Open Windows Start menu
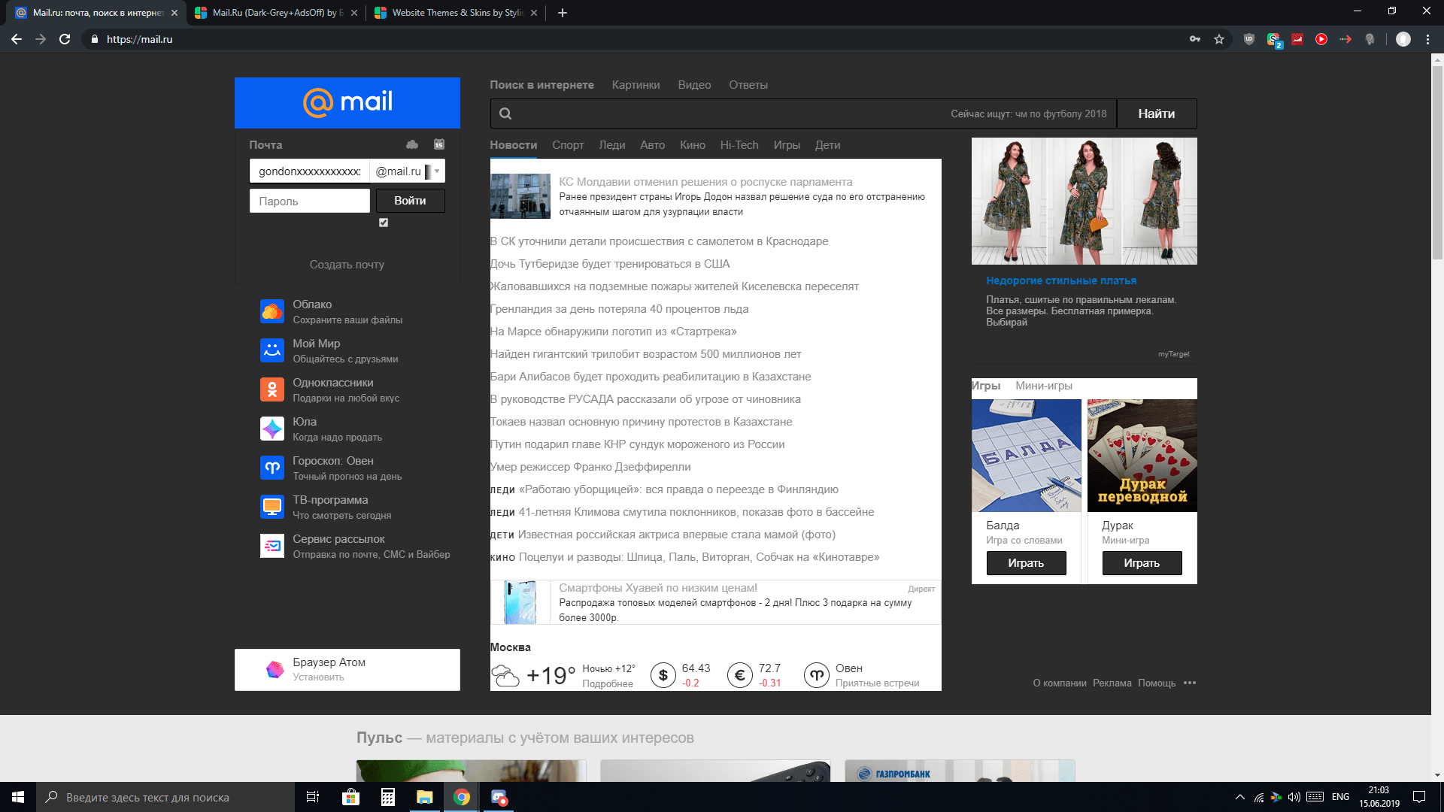Image resolution: width=1444 pixels, height=812 pixels. click(x=18, y=797)
